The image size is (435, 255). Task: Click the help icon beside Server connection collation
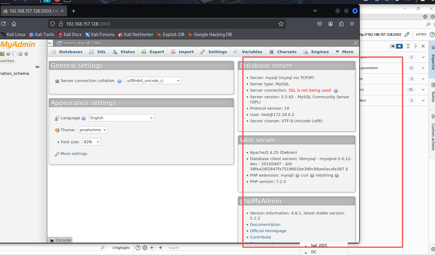click(119, 81)
